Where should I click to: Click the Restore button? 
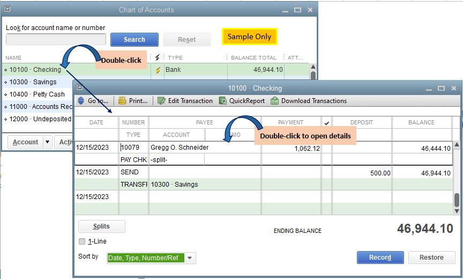[431, 258]
